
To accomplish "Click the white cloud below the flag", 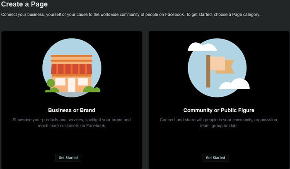I will [x=235, y=84].
